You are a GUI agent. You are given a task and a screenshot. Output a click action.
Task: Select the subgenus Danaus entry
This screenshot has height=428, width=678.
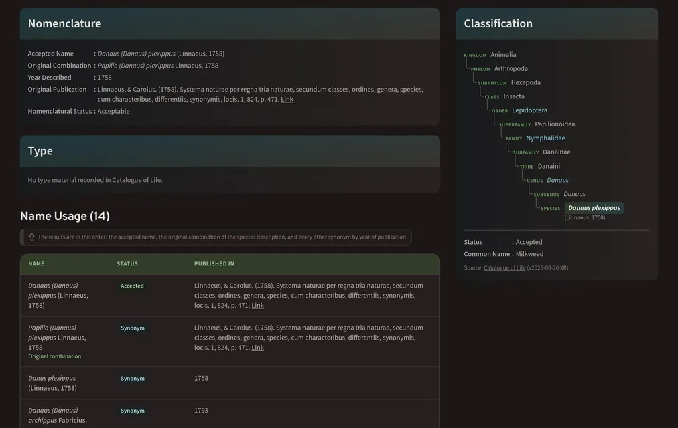click(574, 194)
